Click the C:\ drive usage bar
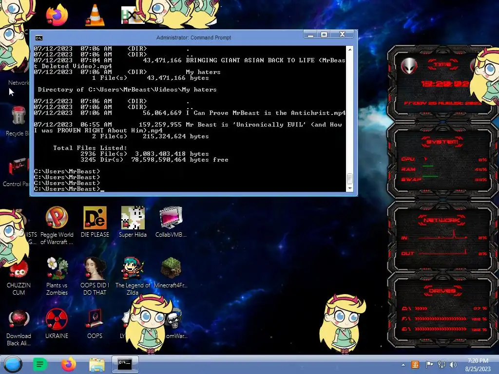The height and width of the screenshot is (374, 499). coord(421,308)
